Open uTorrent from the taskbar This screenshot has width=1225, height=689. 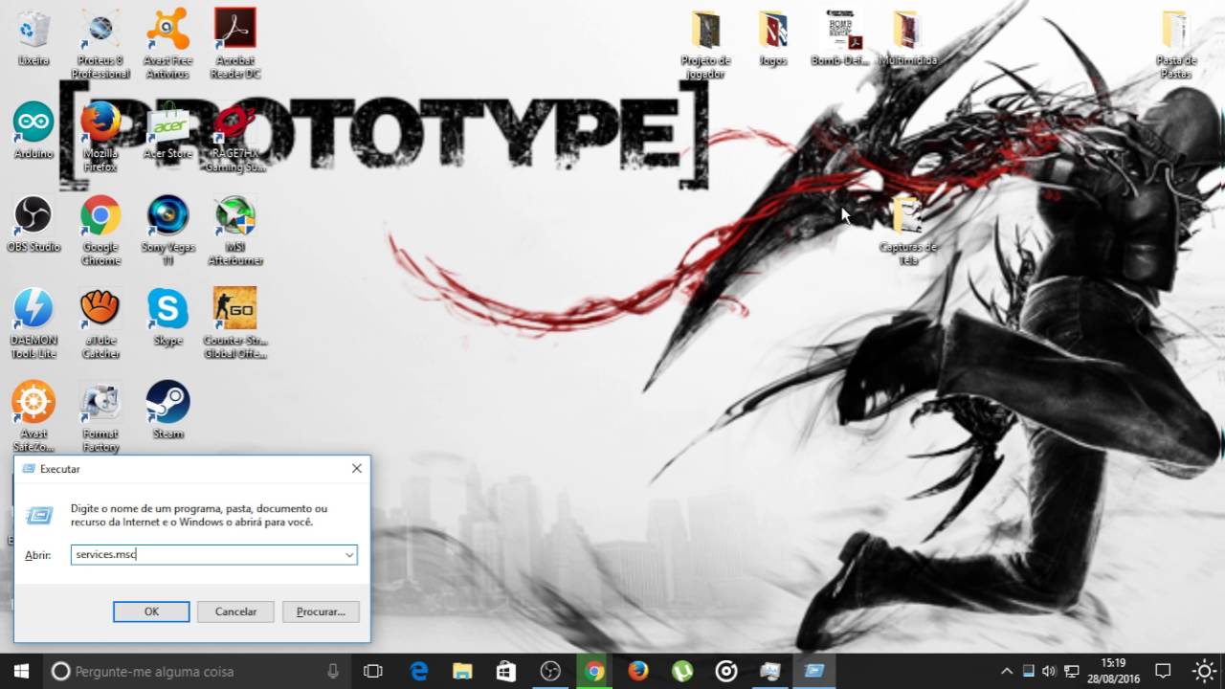(x=682, y=671)
